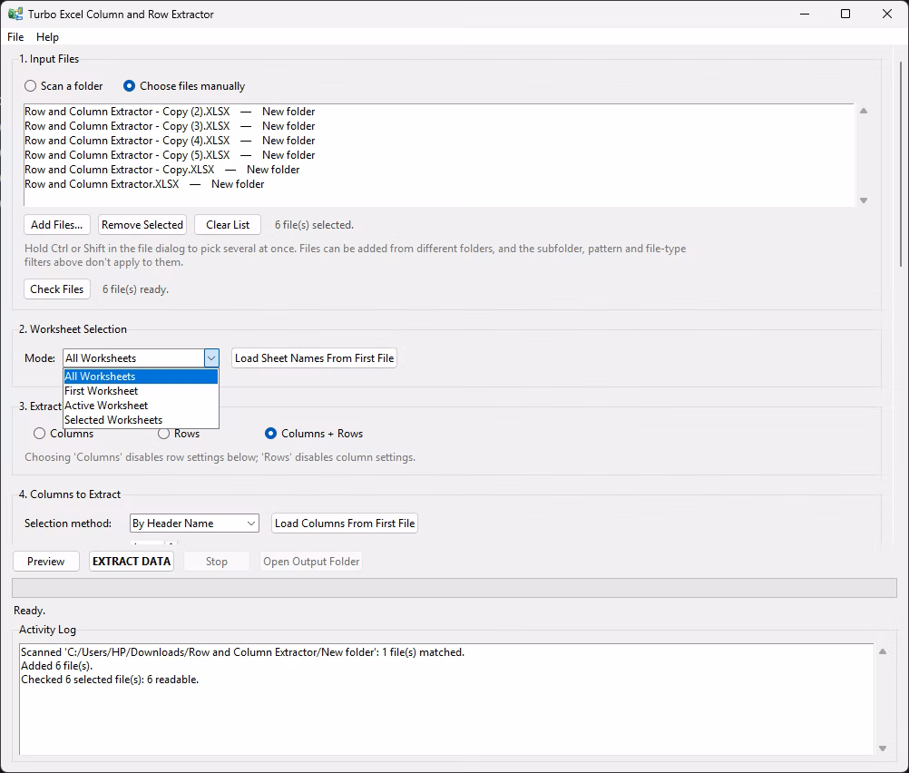This screenshot has height=773, width=909.
Task: Select Choose files manually radio button
Action: (184, 86)
